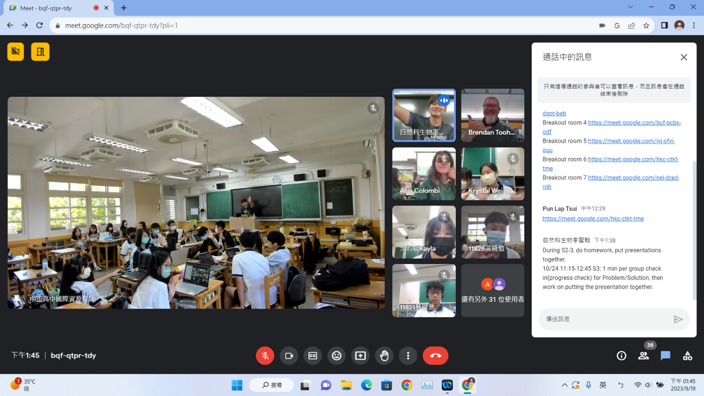This screenshot has width=704, height=396.
Task: Open the browser tab search dropdown arrow
Action: click(x=630, y=7)
